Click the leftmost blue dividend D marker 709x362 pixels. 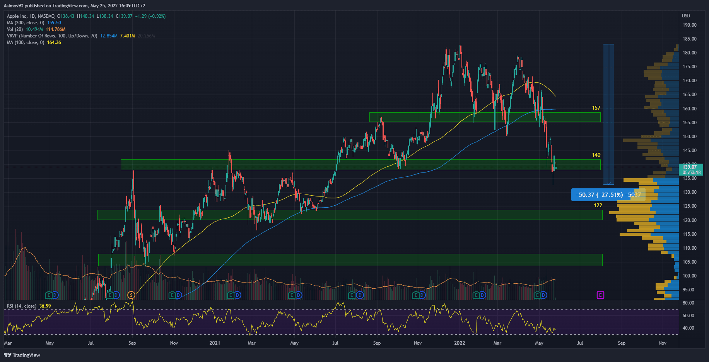55,295
